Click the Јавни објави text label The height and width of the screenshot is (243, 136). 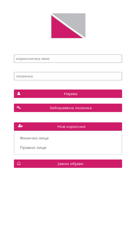click(70, 164)
